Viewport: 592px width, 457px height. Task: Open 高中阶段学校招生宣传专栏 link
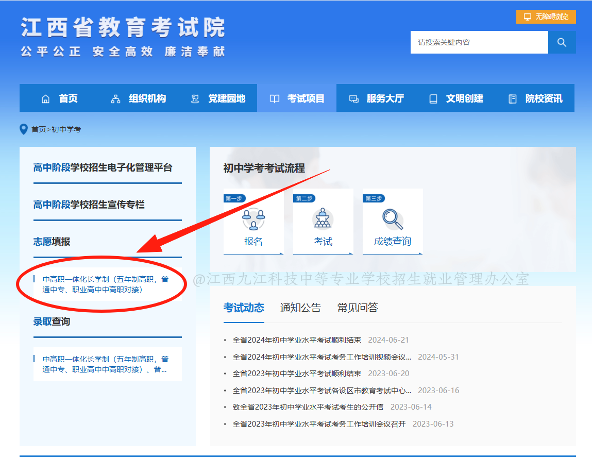click(89, 205)
